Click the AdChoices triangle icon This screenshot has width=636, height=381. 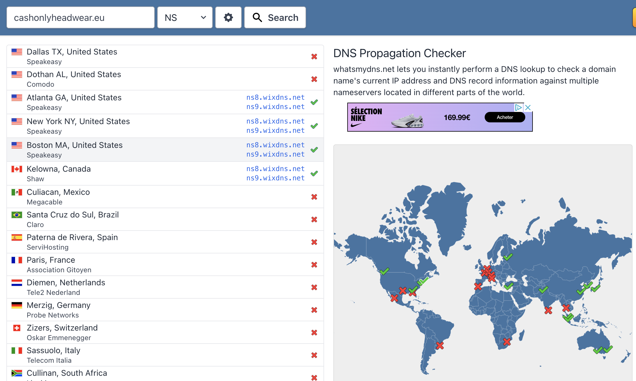(x=518, y=108)
